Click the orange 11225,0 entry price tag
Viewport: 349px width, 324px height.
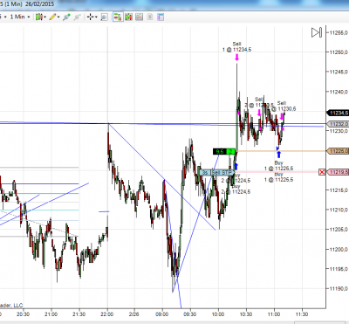point(338,151)
